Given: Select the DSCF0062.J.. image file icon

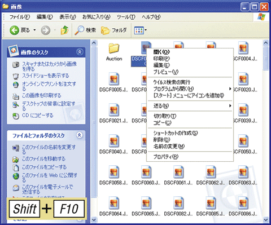Looking at the screenshot, I should (211, 172).
